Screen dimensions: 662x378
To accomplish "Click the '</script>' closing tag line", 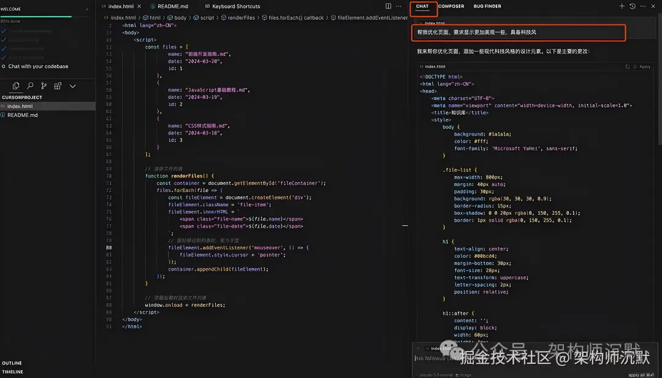I will (146, 312).
